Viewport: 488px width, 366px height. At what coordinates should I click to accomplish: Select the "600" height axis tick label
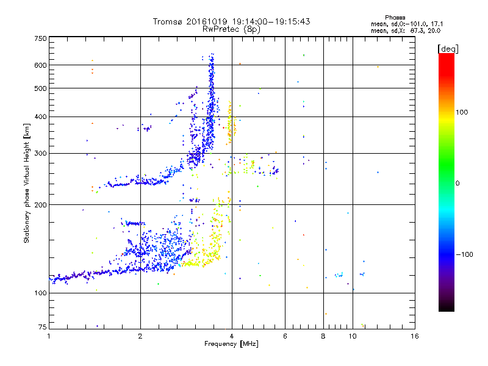[40, 65]
